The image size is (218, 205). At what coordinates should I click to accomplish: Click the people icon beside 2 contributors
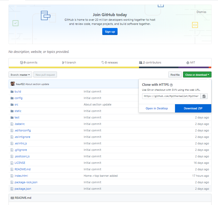141,63
